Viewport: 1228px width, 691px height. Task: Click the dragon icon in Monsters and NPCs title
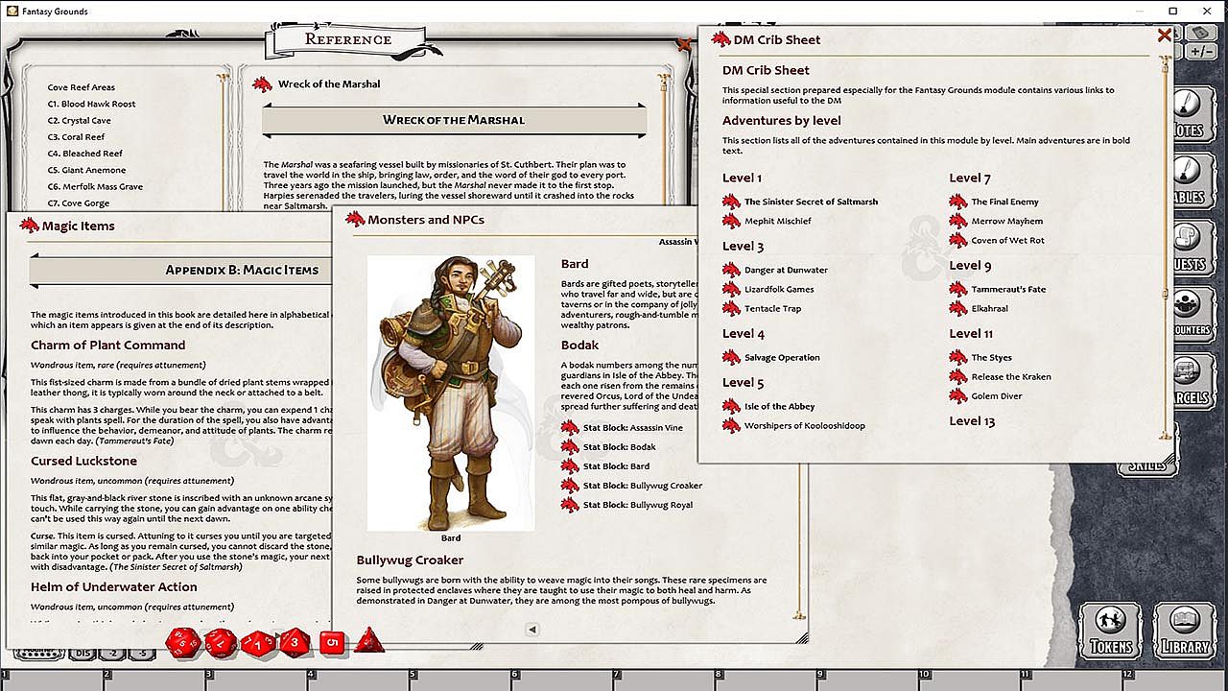click(355, 219)
